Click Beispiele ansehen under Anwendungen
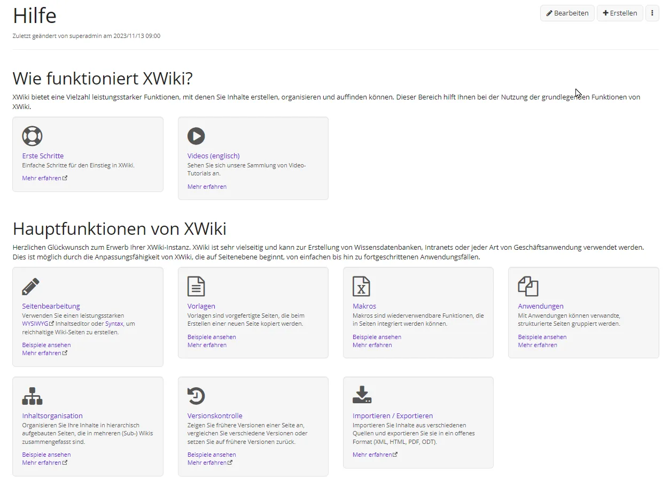Image resolution: width=670 pixels, height=484 pixels. [542, 337]
